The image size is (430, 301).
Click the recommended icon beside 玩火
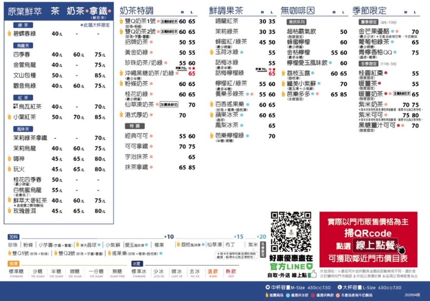click(x=9, y=169)
